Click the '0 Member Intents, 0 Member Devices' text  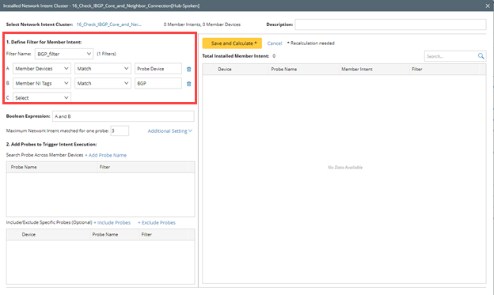(x=202, y=25)
